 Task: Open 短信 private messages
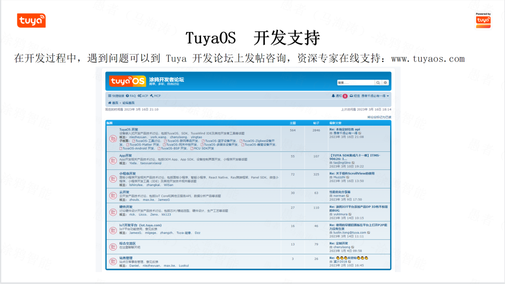click(x=355, y=96)
